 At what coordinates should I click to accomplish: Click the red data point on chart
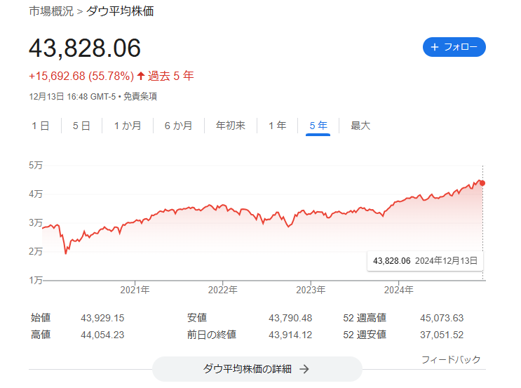click(482, 183)
